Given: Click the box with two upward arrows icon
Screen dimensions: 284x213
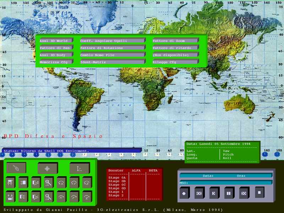Looking at the screenshot, I should click(x=10, y=182).
